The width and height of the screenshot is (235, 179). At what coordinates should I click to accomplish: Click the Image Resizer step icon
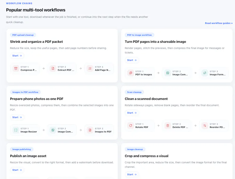[16, 130]
